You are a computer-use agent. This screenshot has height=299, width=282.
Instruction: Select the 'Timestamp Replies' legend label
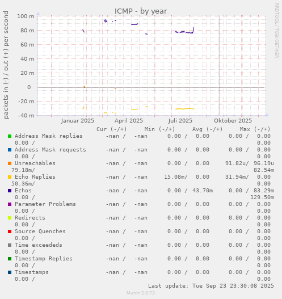(44, 259)
